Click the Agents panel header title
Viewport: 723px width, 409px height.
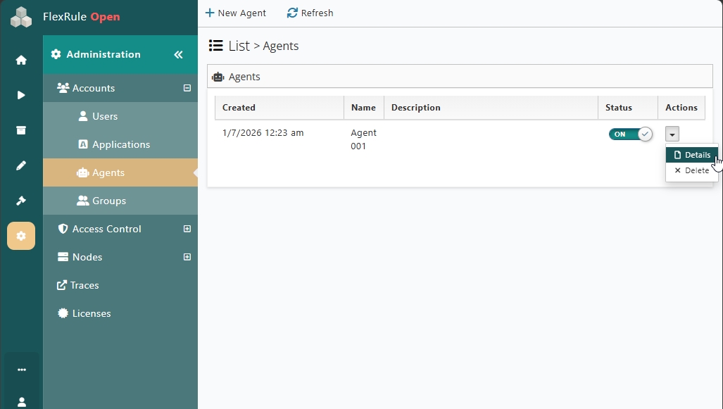pyautogui.click(x=244, y=77)
